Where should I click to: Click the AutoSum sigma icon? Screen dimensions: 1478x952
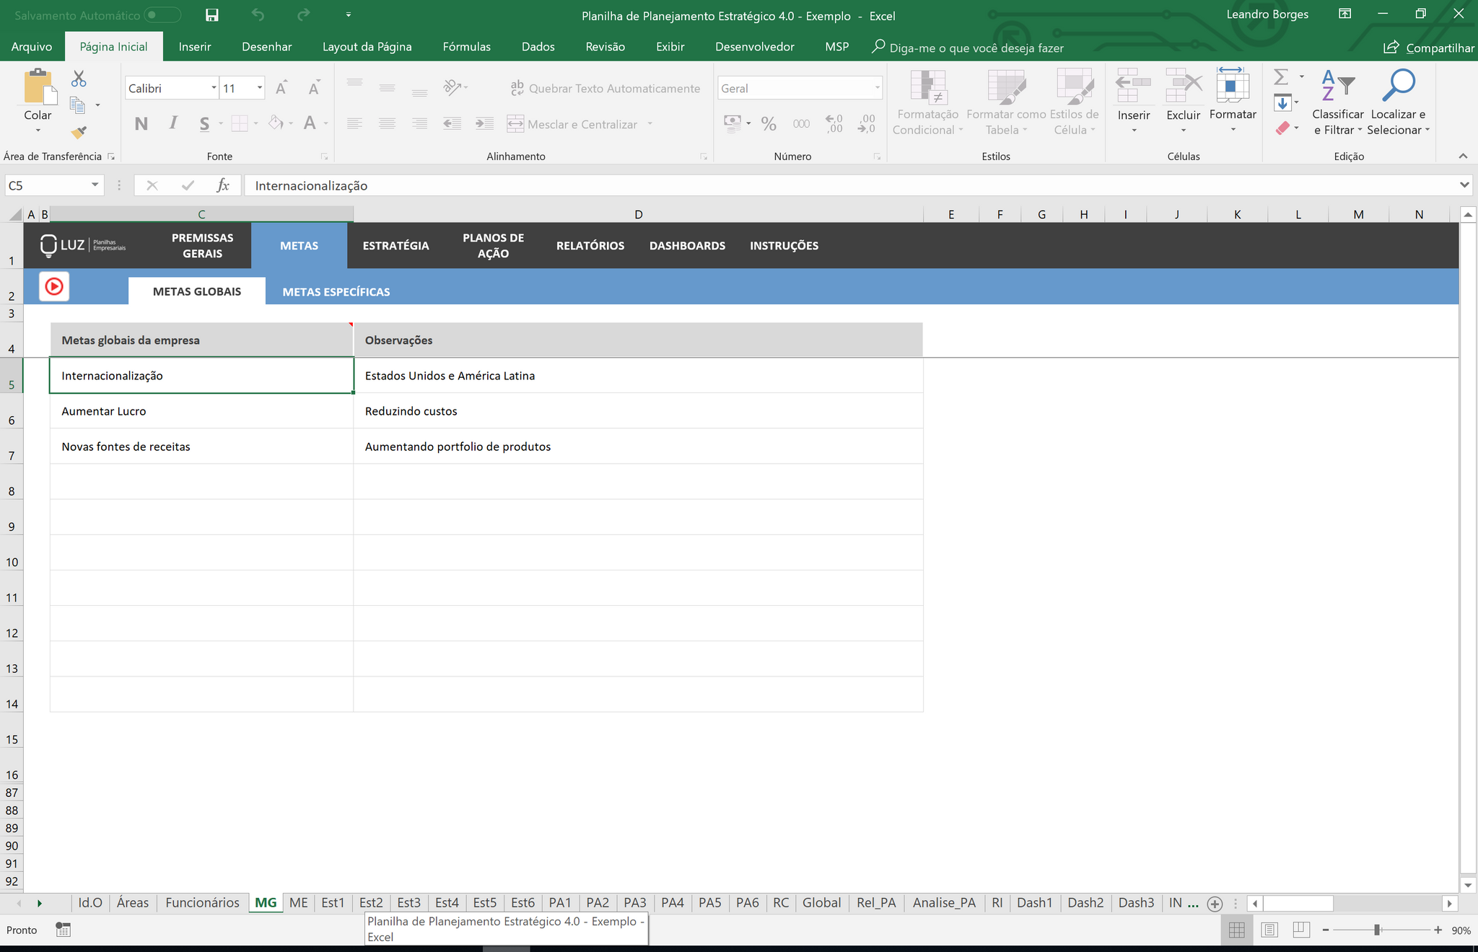(1281, 77)
